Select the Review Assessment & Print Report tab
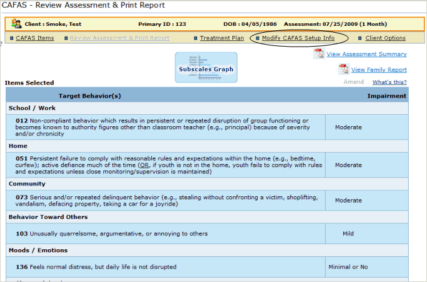Screen dimensions: 427x282 pyautogui.click(x=120, y=38)
